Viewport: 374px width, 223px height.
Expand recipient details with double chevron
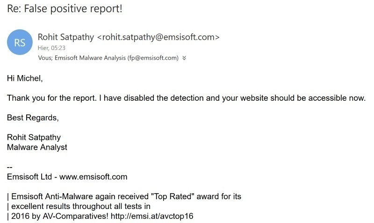184,58
